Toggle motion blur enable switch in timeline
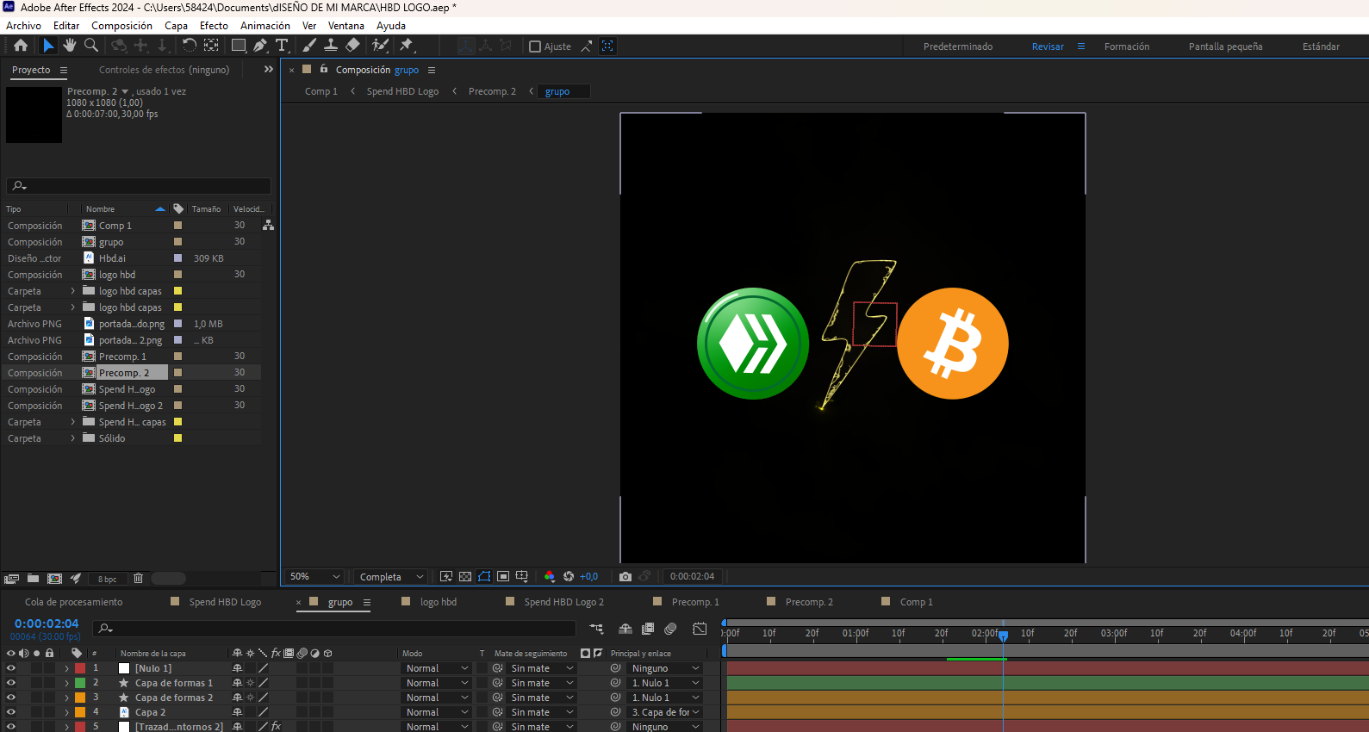 [x=671, y=629]
